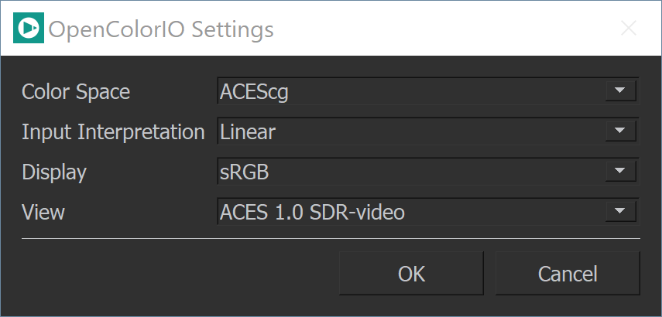Viewport: 662px width, 317px height.
Task: Open the dropdown showing sRGB value
Action: coord(428,171)
